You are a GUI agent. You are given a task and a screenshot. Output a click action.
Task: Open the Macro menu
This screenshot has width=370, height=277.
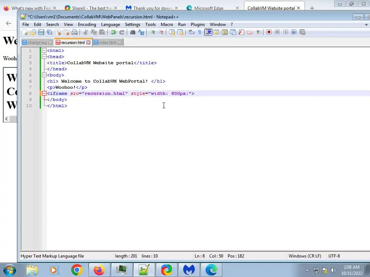click(x=167, y=25)
